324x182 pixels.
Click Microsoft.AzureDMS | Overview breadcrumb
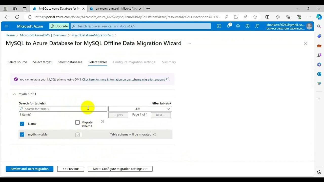(43, 35)
